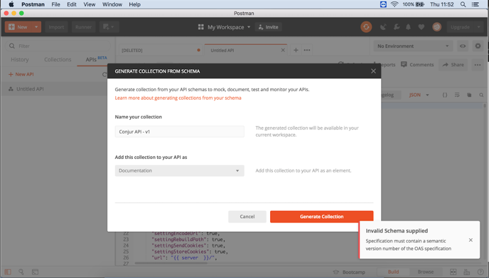Open environment management gear icon
The width and height of the screenshot is (489, 278).
point(478,46)
